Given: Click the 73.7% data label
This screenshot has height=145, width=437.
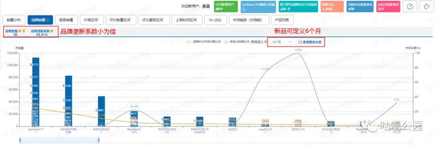Looking at the screenshot, I should [265, 69].
